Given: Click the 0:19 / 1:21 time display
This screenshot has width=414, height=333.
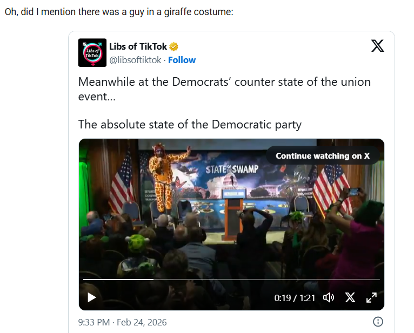Looking at the screenshot, I should [295, 298].
